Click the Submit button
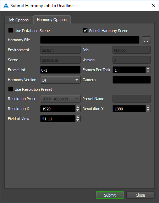 pos(110,195)
